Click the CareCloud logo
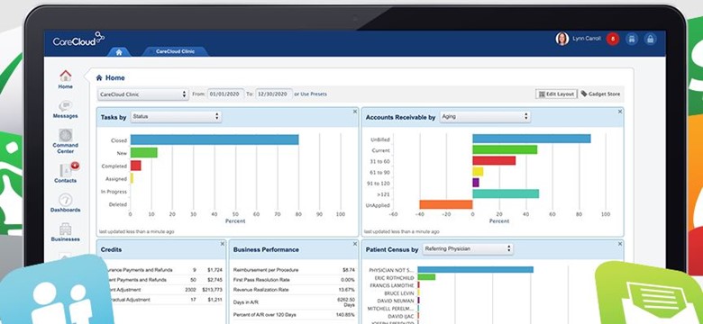This screenshot has width=703, height=324. coord(78,40)
